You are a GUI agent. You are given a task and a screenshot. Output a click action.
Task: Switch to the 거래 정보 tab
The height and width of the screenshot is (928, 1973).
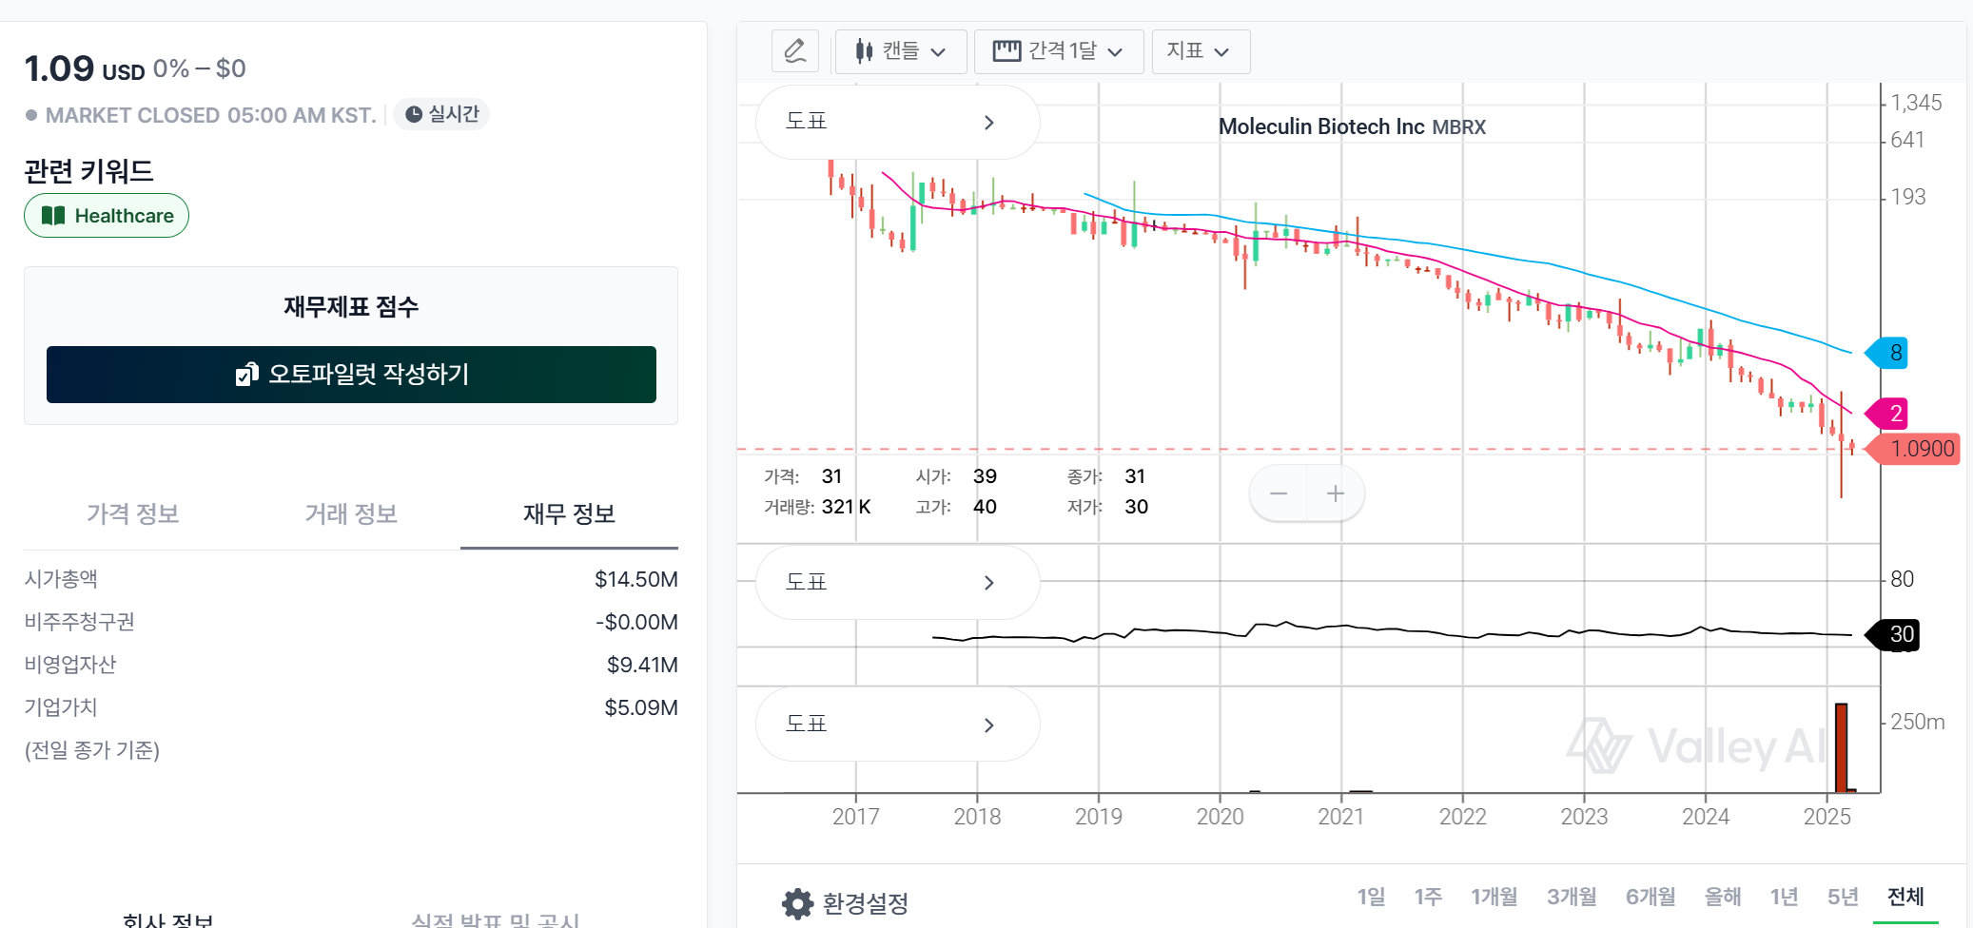(x=351, y=514)
